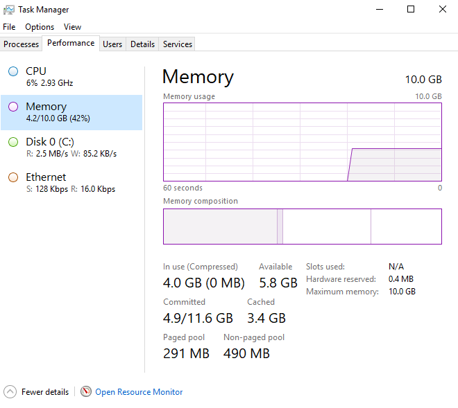Click the Memory composition bar
Image resolution: width=458 pixels, height=408 pixels.
(302, 227)
